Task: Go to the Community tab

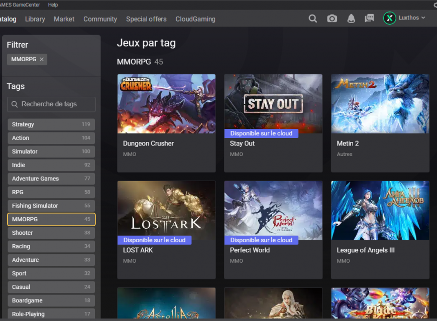Action: point(100,19)
